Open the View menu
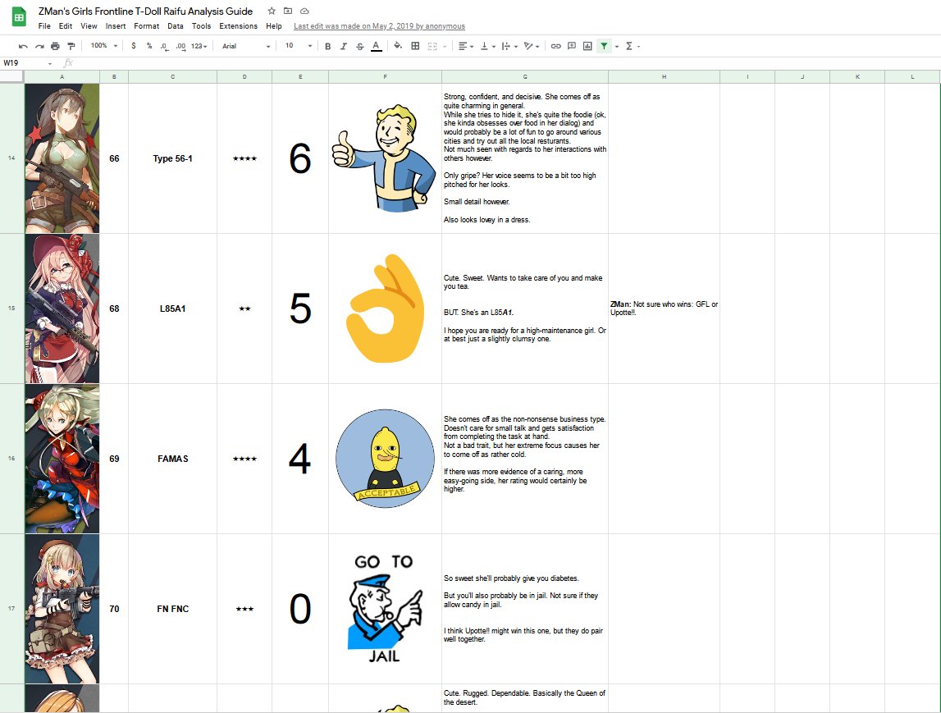Viewport: 941px width, 713px height. (89, 26)
